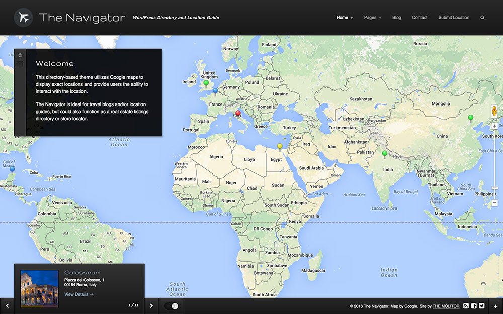
Task: Click The Navigator site title
Action: pos(82,18)
